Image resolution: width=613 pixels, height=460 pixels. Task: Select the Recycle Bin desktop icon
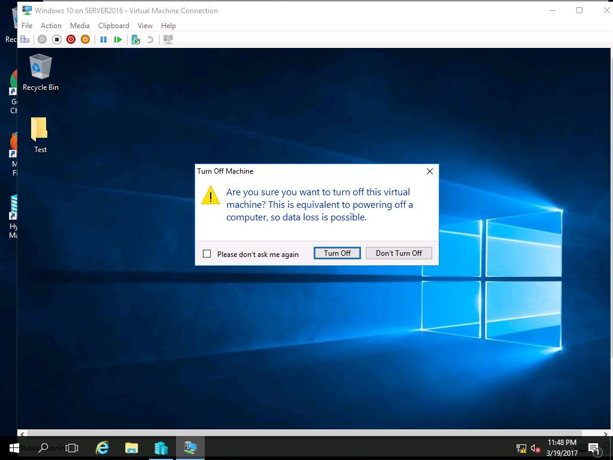point(41,73)
